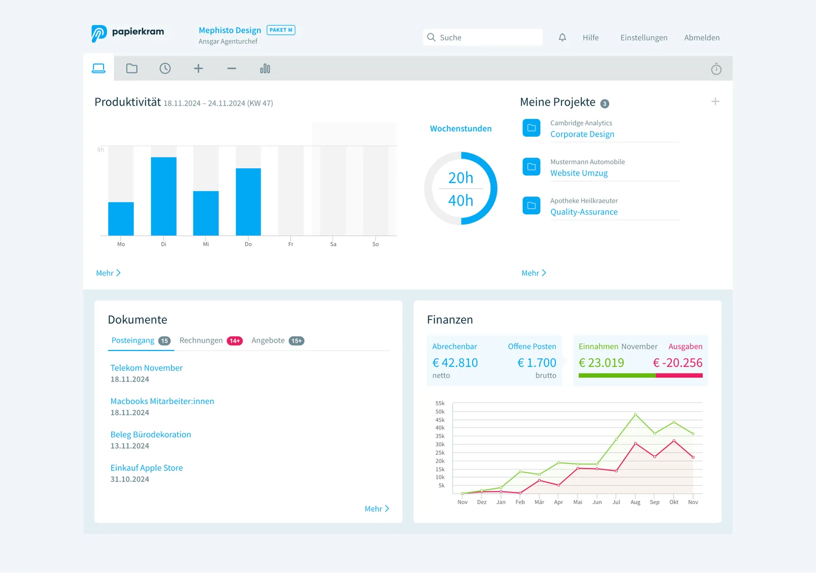Open the bar chart reports icon
816x574 pixels.
(265, 68)
